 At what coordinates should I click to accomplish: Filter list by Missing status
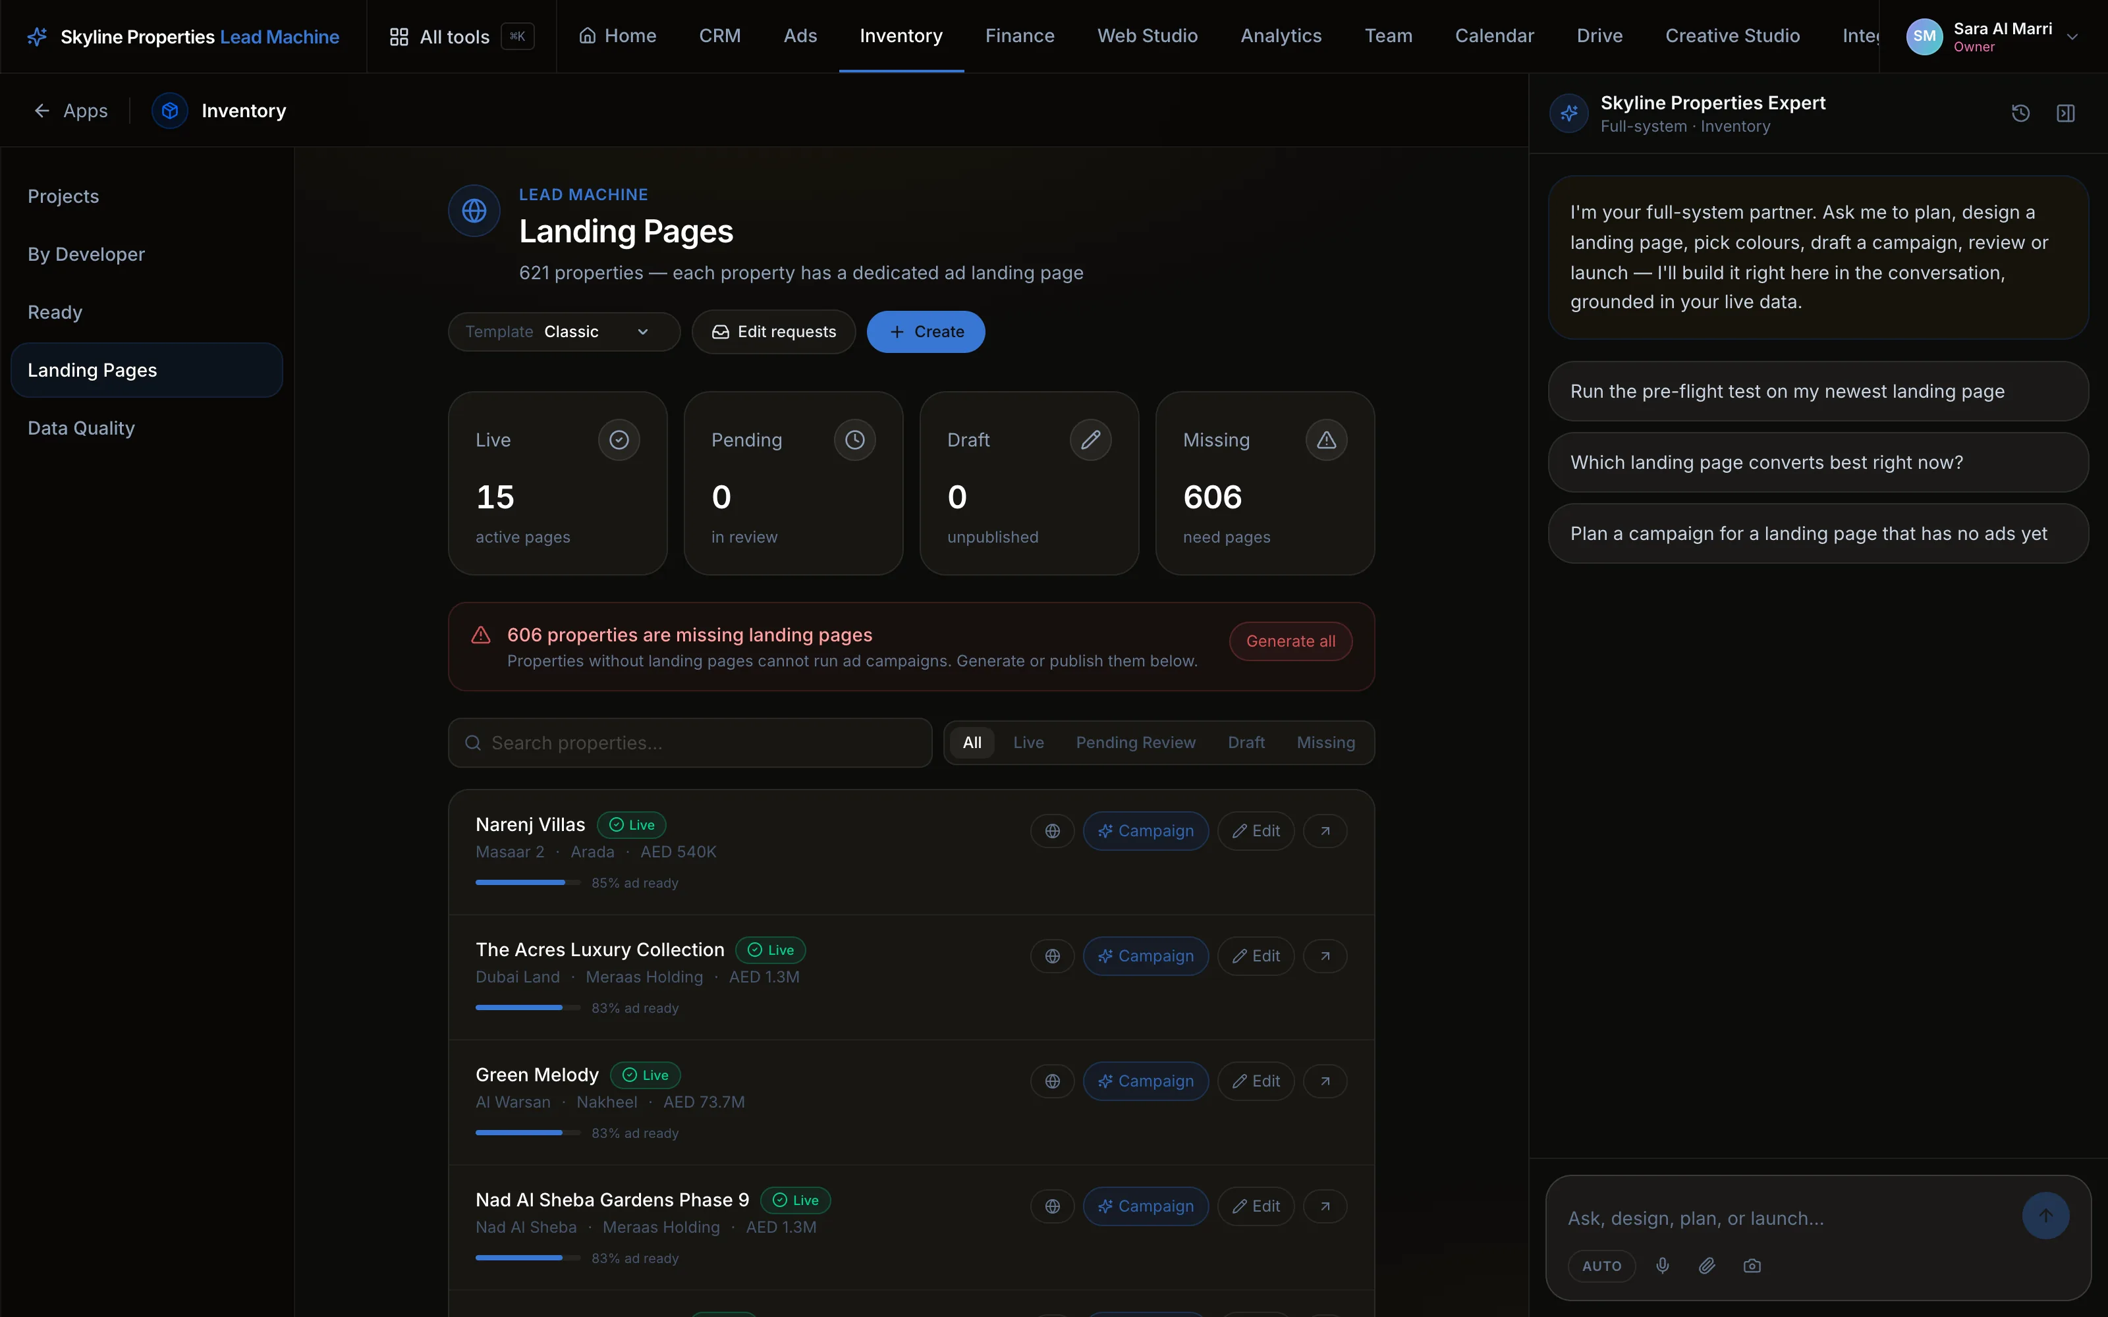click(x=1325, y=742)
